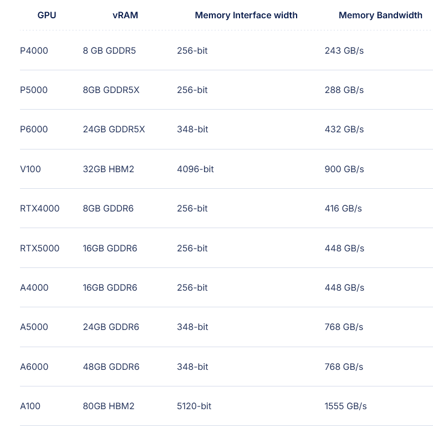The height and width of the screenshot is (428, 433).
Task: Click the A6000 GPU name
Action: coord(34,367)
